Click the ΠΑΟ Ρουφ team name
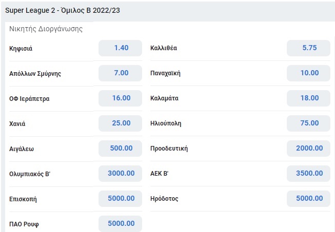 coord(24,224)
